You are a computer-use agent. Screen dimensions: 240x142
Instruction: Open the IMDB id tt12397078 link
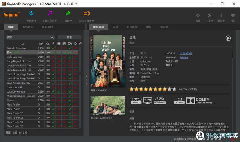pos(186,53)
